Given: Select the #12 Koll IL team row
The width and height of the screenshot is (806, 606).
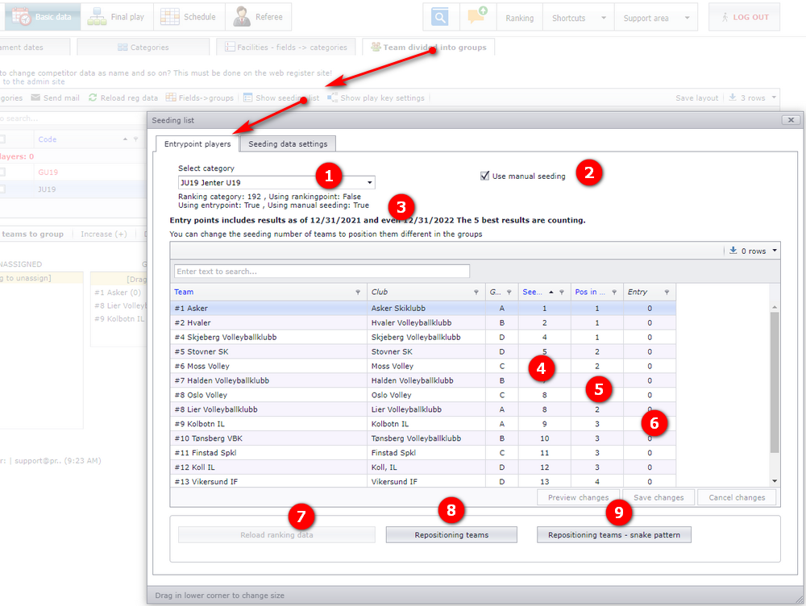Looking at the screenshot, I should pyautogui.click(x=423, y=467).
